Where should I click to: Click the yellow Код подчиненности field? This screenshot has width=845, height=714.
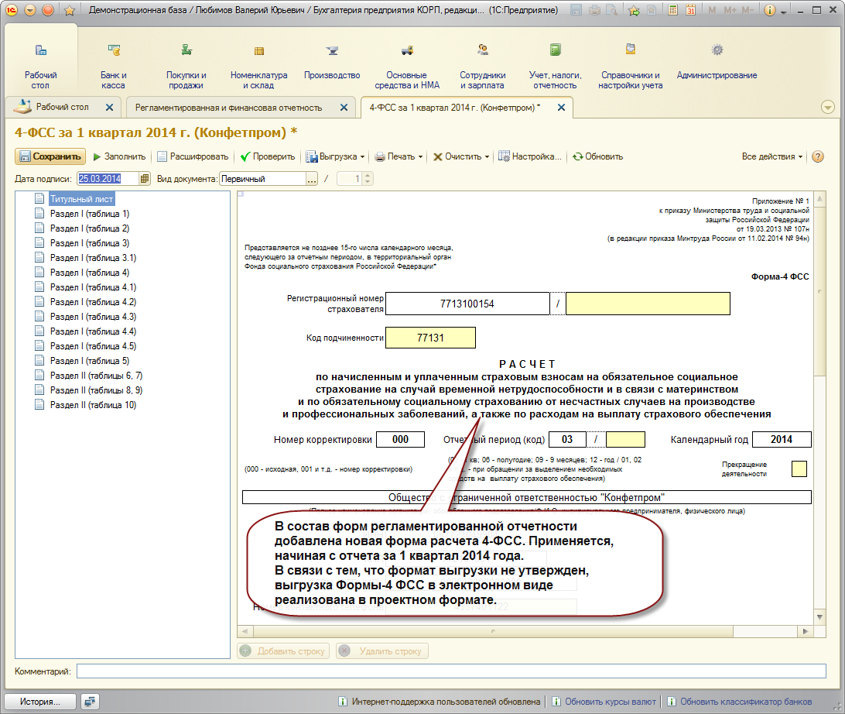click(x=430, y=338)
